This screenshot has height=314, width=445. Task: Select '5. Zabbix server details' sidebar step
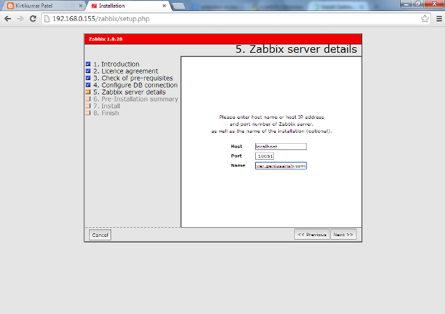tap(129, 92)
